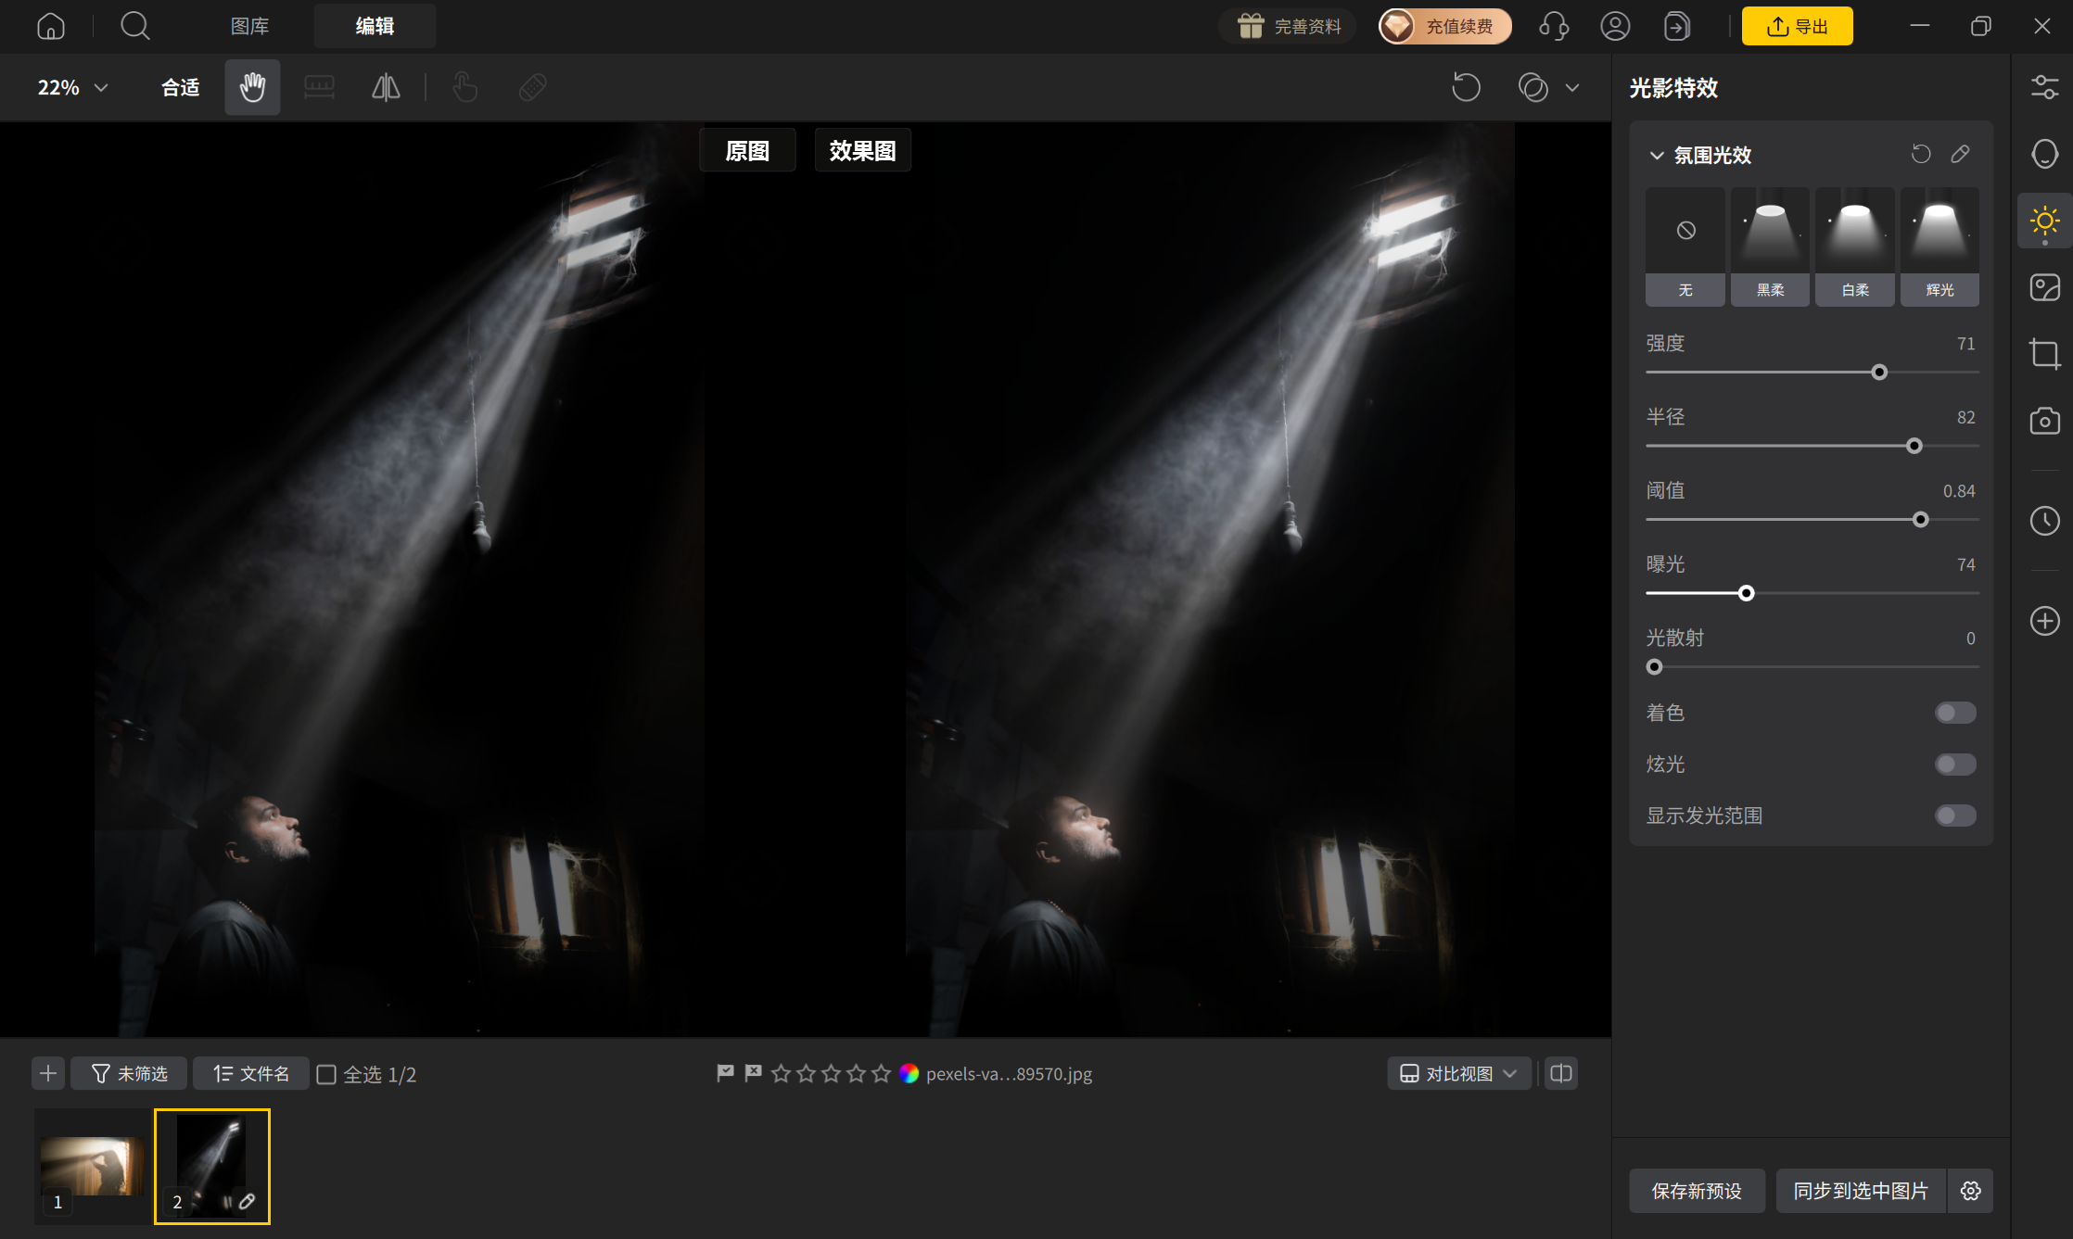Screen dimensions: 2073x1239
Task: Open the crop tool in sidebar
Action: point(2044,354)
